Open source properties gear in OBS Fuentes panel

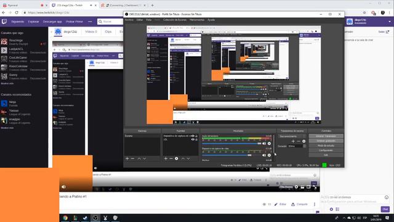[177, 158]
